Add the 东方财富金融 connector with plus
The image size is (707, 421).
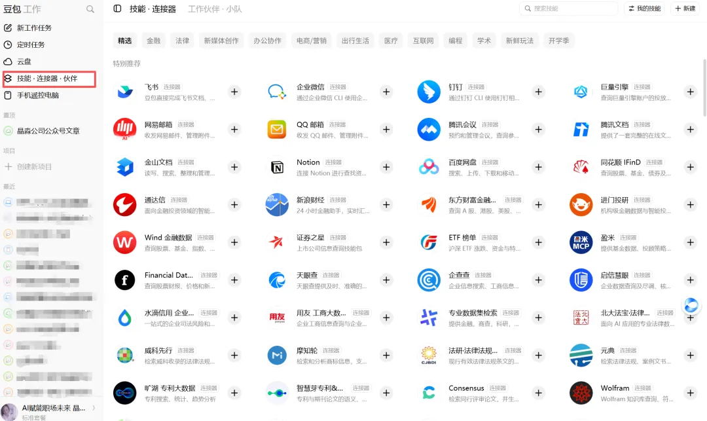[538, 205]
